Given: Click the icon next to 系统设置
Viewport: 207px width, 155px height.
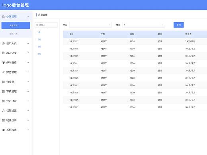Looking at the screenshot, I should [x=4, y=130].
